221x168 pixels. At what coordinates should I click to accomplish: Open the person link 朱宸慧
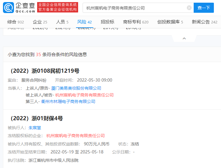35,128
